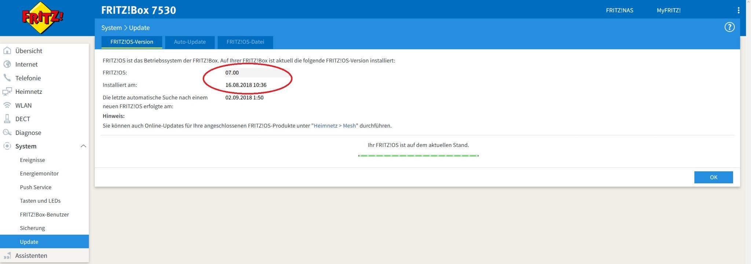
Task: Switch to the FRITZ!OS-Version tab
Action: [132, 42]
